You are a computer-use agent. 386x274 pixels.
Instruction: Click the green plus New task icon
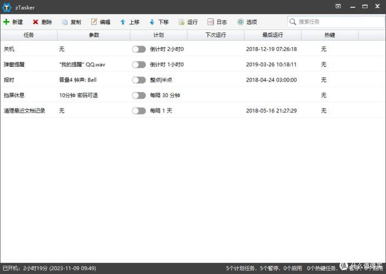6,22
